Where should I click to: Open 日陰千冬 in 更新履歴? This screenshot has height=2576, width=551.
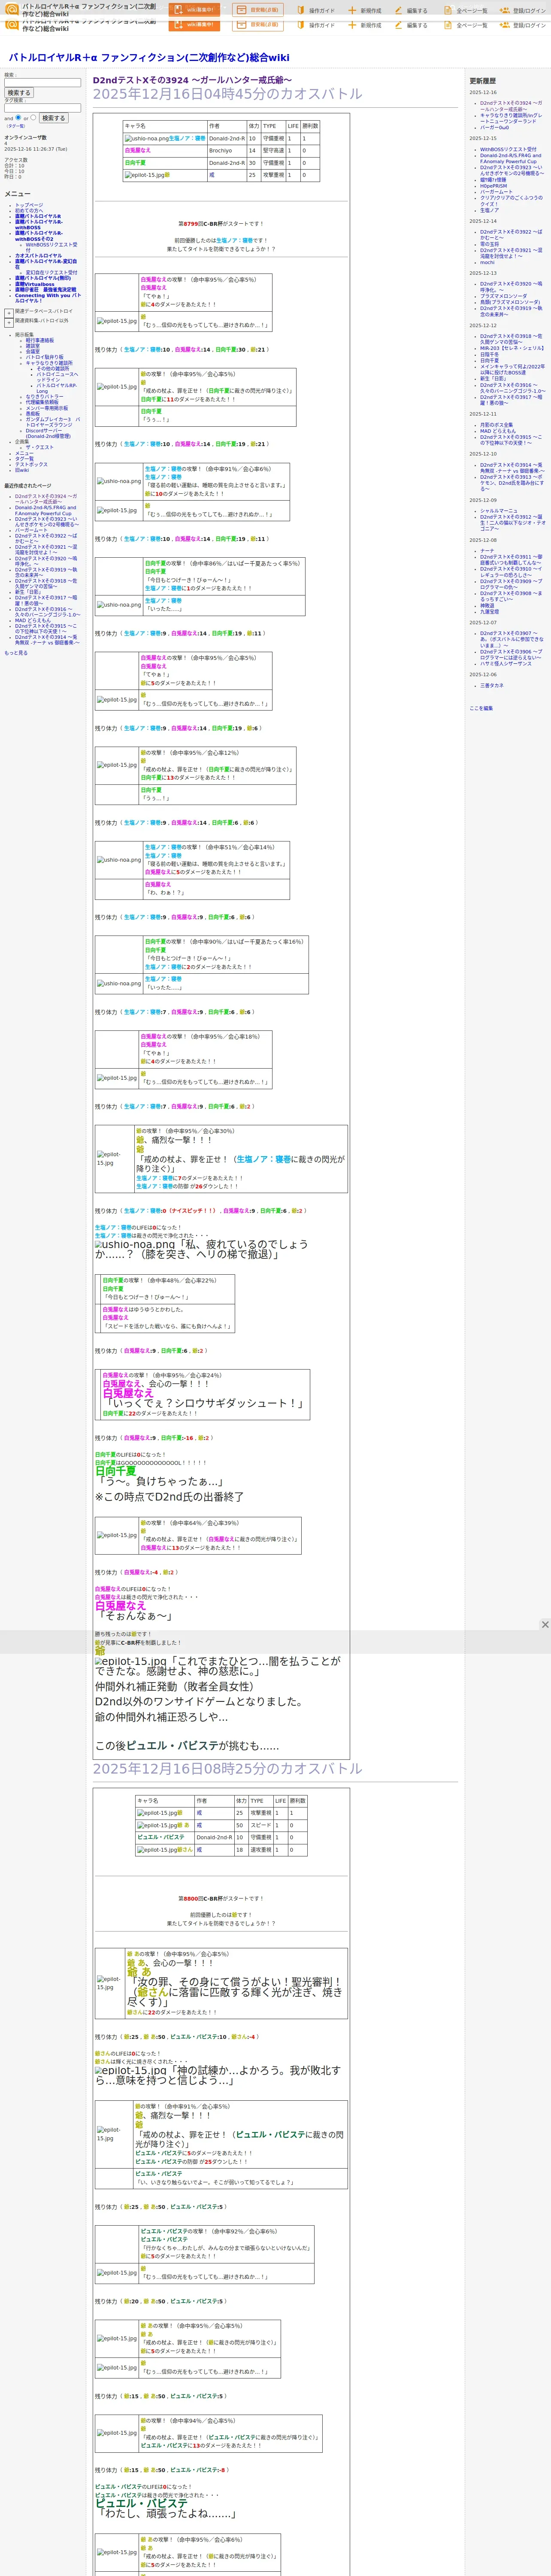(x=489, y=354)
